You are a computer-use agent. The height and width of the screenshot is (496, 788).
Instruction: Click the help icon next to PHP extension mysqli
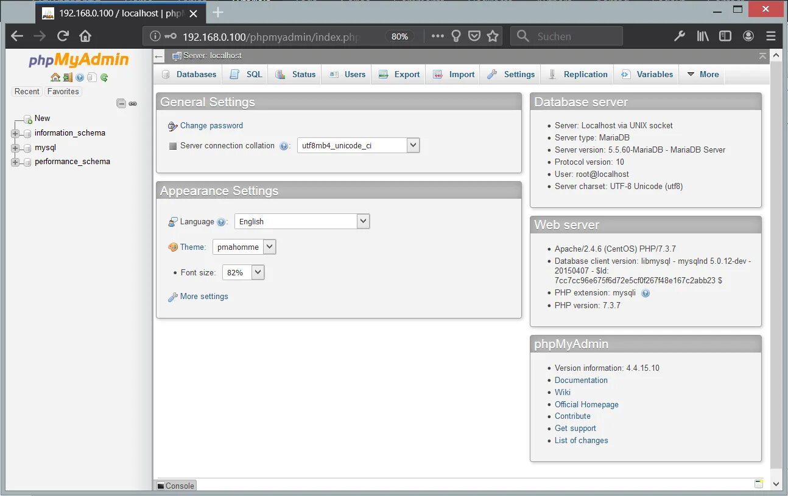646,293
